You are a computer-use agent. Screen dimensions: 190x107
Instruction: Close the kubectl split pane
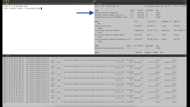(4, 56)
